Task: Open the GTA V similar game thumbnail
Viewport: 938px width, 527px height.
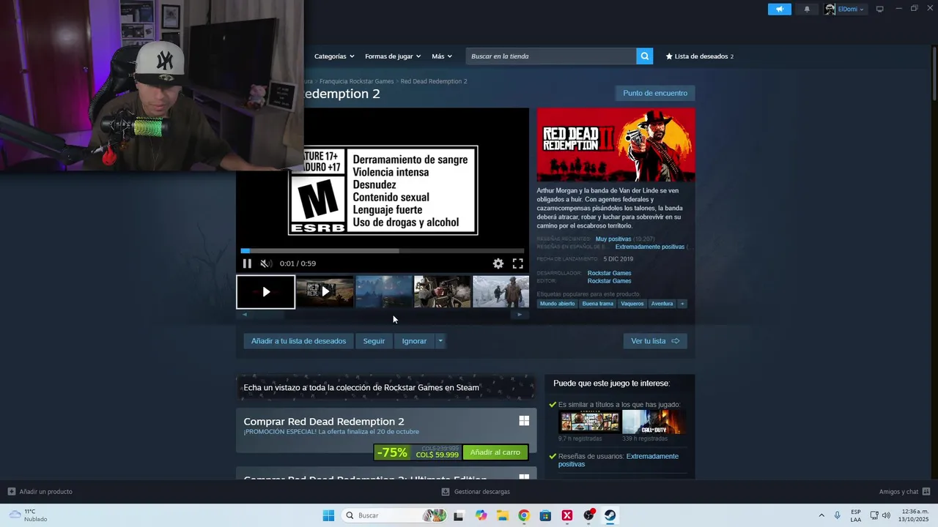Action: (589, 422)
